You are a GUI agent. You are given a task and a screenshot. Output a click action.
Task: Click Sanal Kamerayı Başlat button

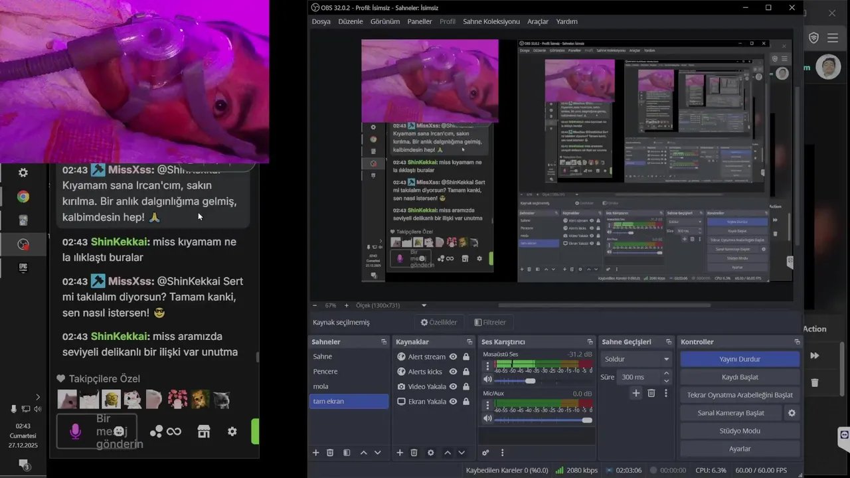coord(730,413)
